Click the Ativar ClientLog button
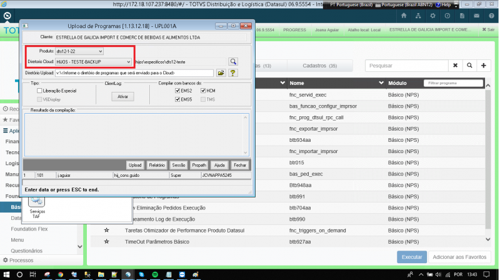This screenshot has width=500, height=280. click(x=122, y=97)
